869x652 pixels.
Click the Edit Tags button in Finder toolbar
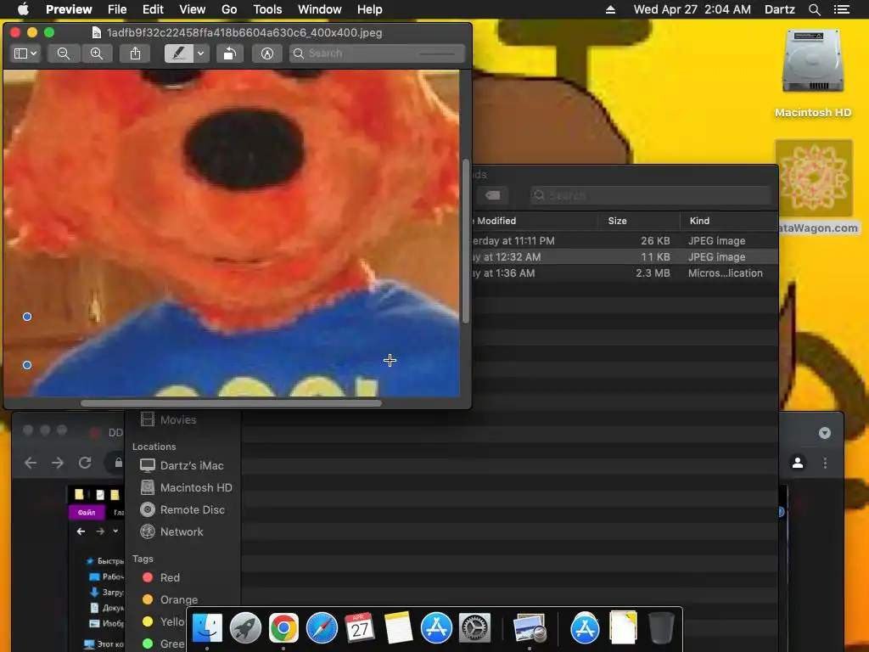point(493,195)
